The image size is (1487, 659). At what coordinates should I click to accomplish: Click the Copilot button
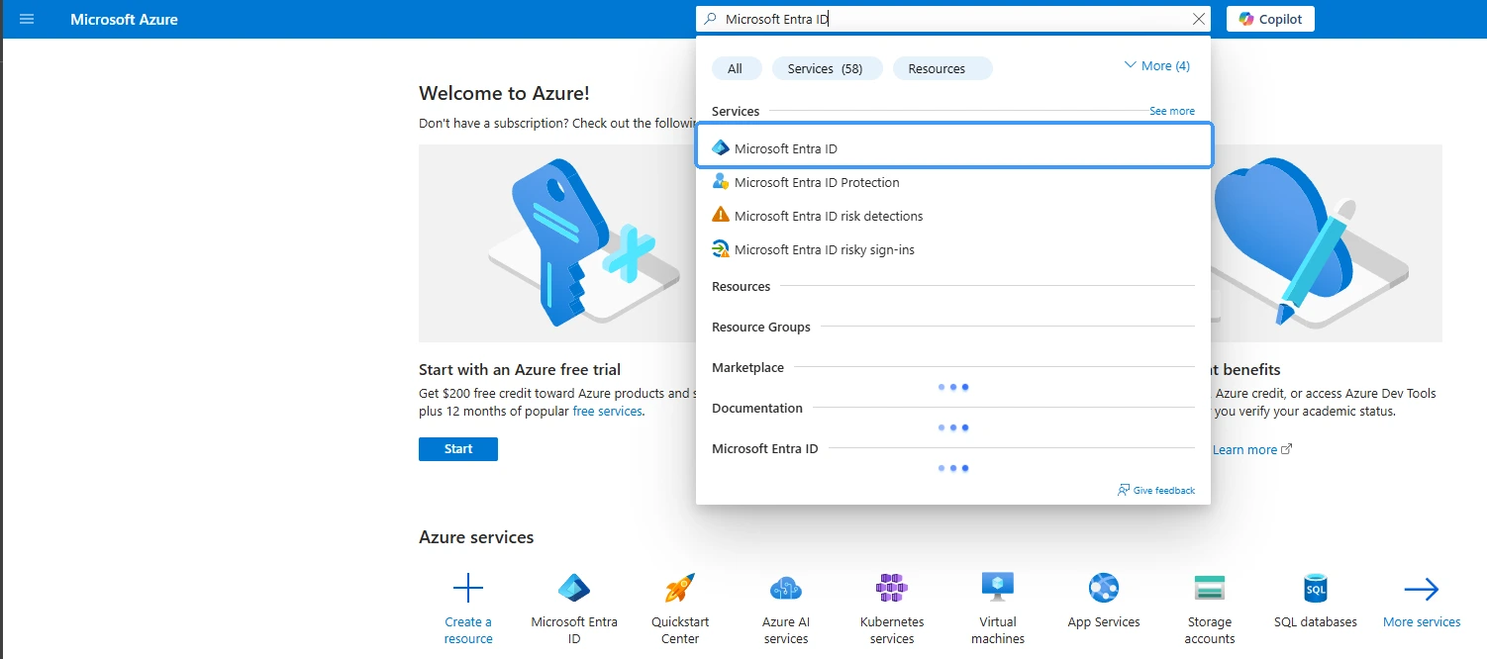click(x=1270, y=19)
